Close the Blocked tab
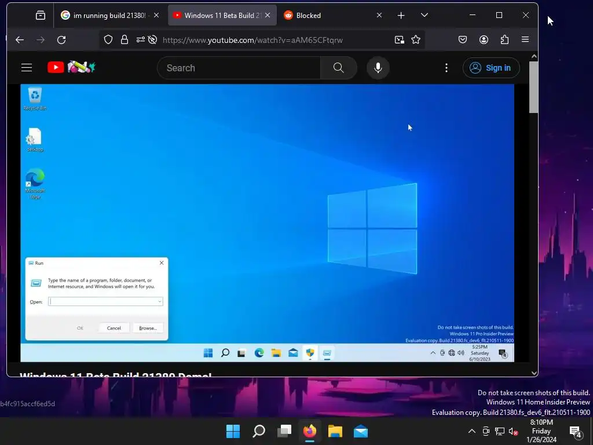The width and height of the screenshot is (593, 445). [379, 15]
